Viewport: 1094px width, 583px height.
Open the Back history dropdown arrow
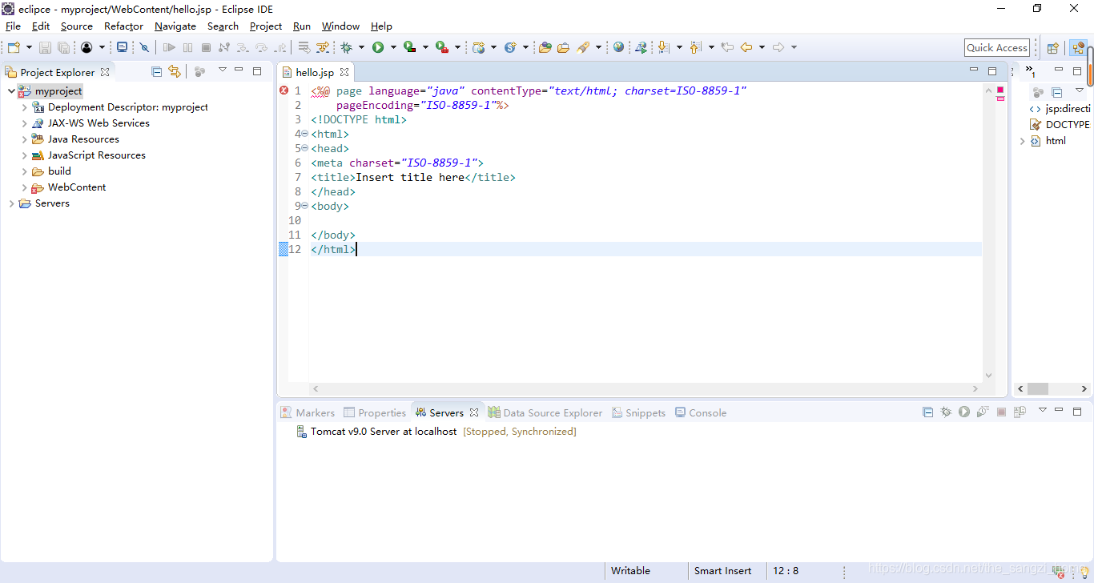762,47
